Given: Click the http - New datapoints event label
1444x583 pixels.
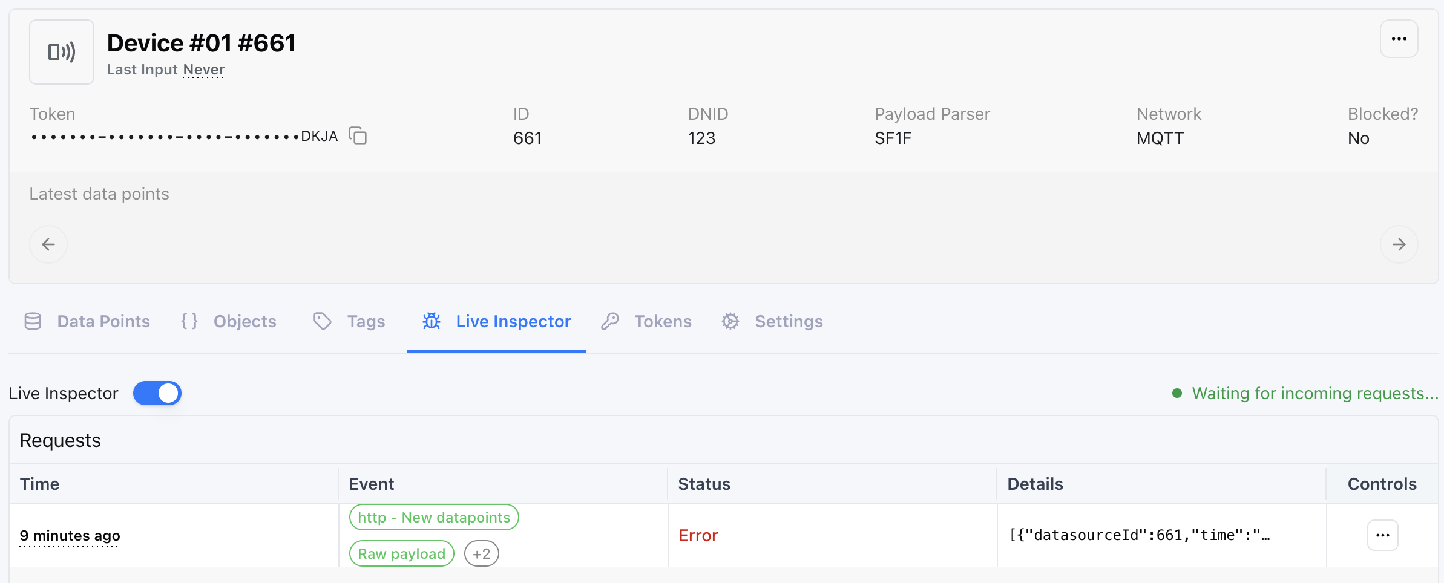Looking at the screenshot, I should (x=433, y=517).
